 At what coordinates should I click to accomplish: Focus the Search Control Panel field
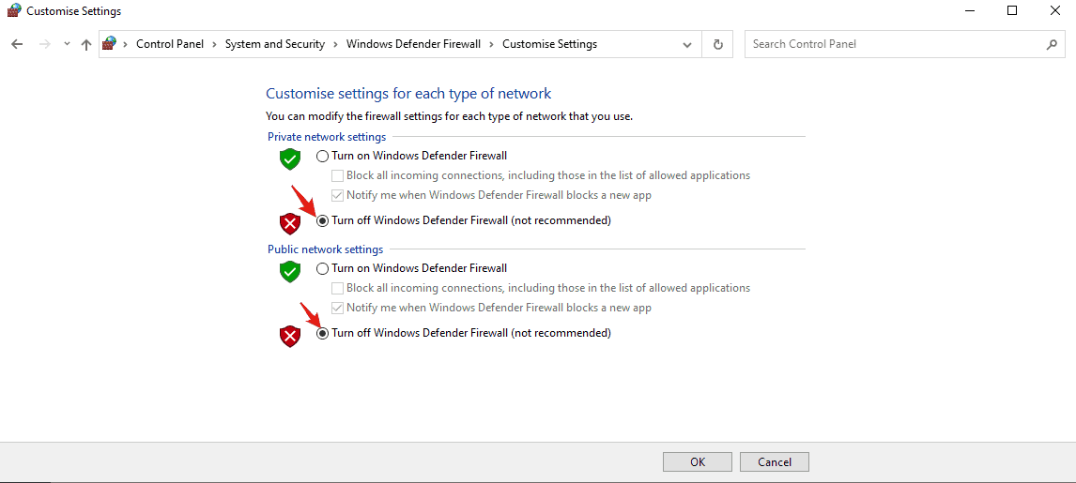904,44
